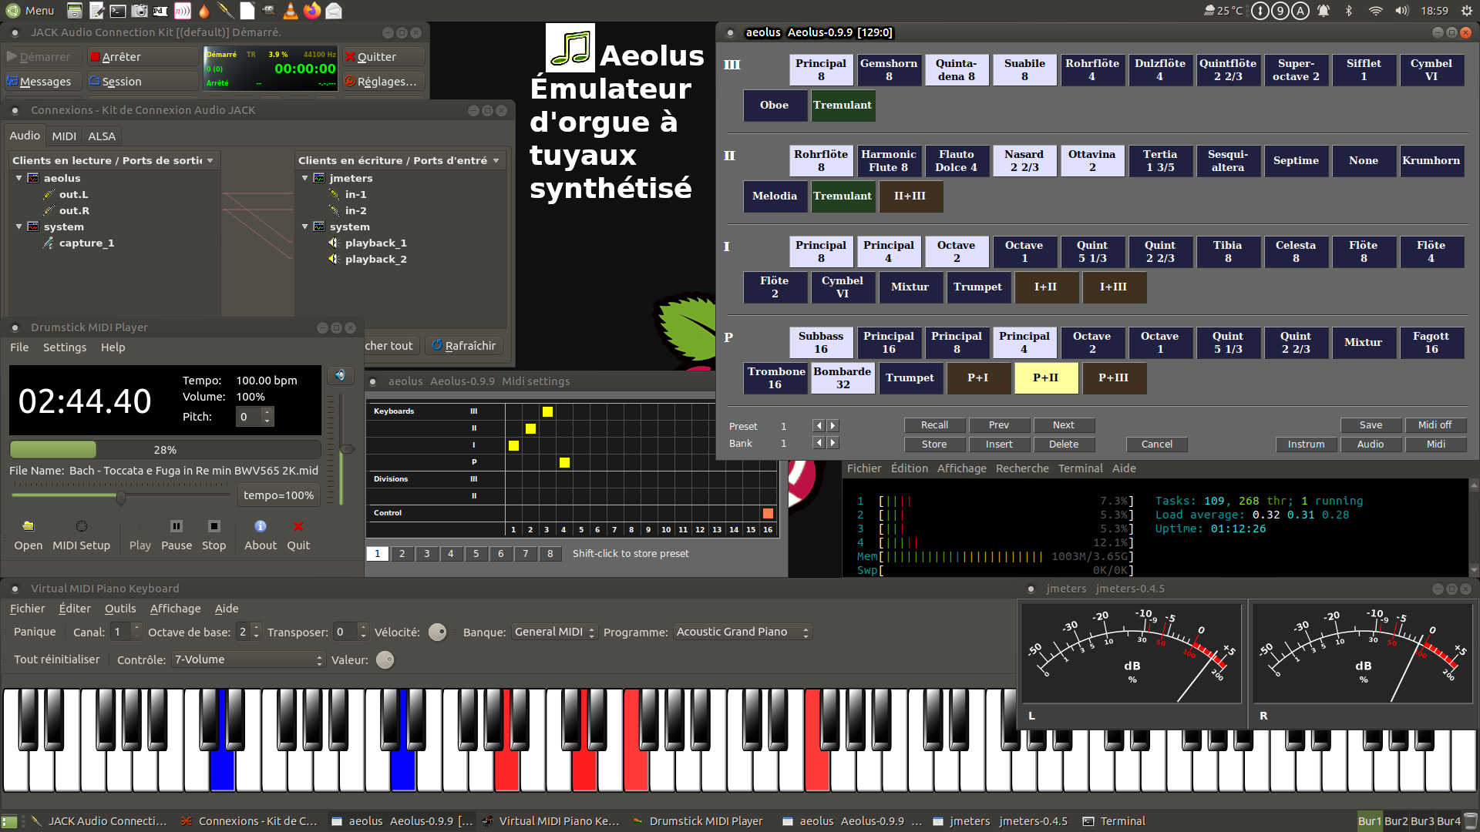1480x832 pixels.
Task: Launch VLC from the top panel
Action: 291,11
